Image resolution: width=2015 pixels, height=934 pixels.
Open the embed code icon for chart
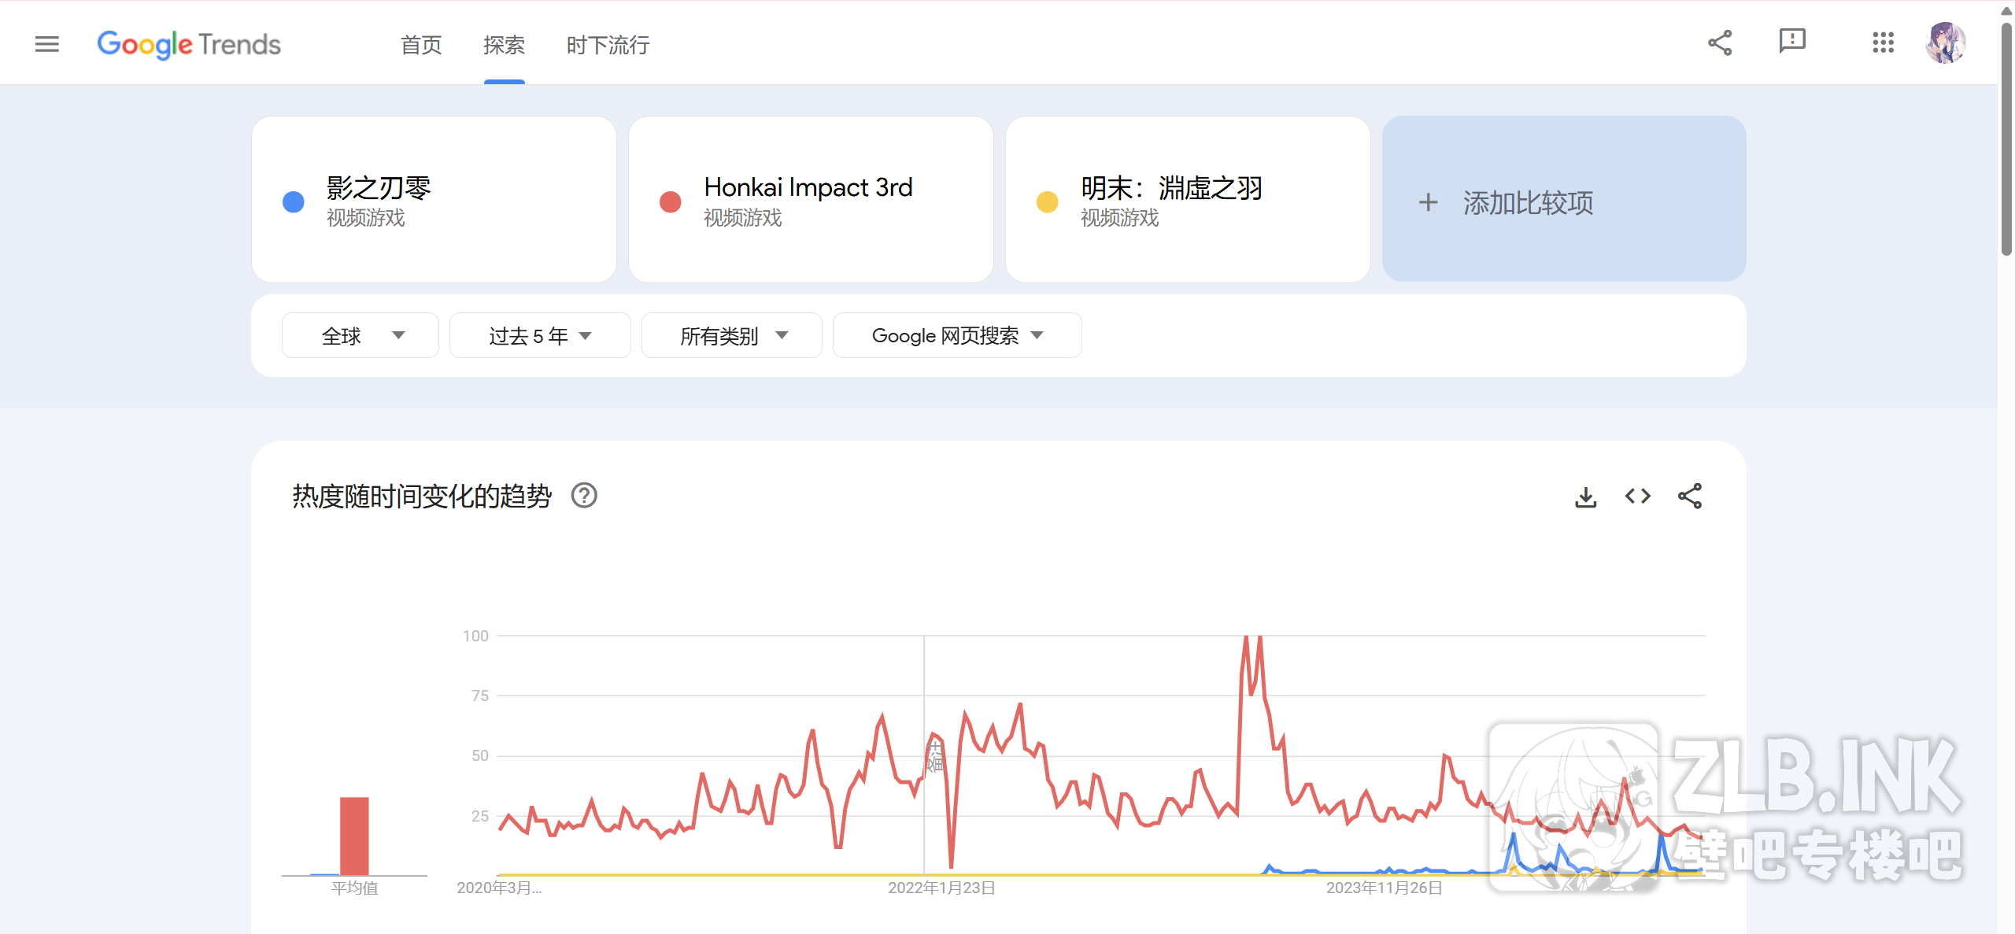tap(1637, 497)
